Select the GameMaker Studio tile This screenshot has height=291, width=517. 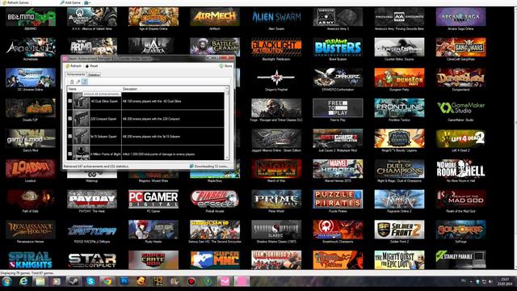pyautogui.click(x=460, y=108)
